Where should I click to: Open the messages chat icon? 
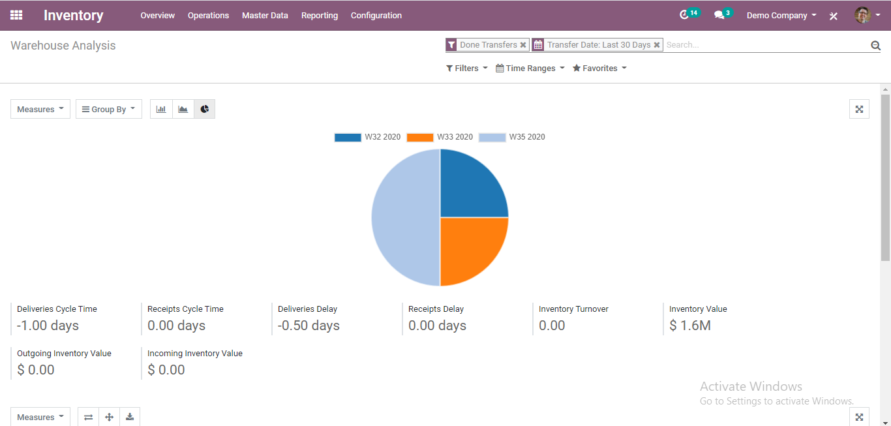[x=719, y=15]
